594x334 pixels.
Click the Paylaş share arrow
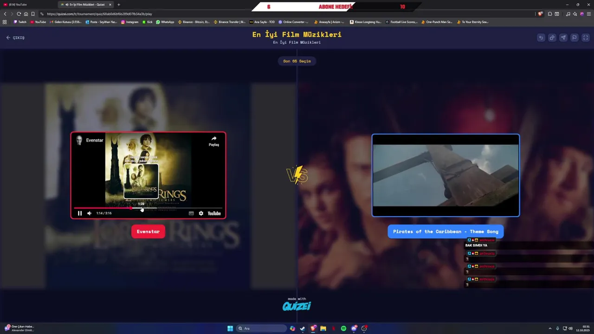[214, 141]
